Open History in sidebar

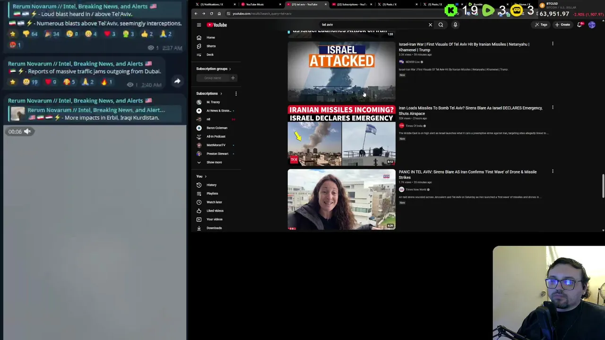[x=211, y=185]
